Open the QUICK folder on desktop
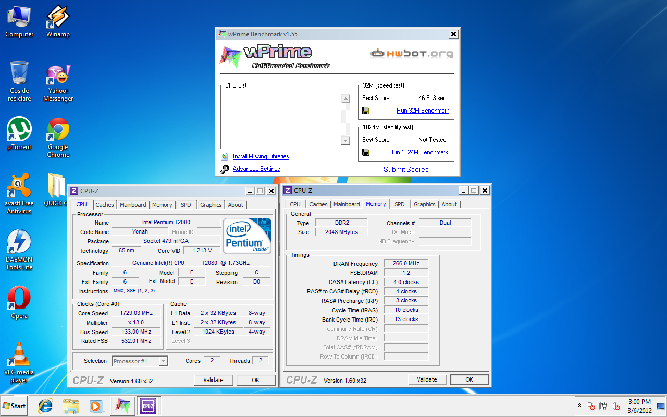The image size is (667, 417). pyautogui.click(x=55, y=190)
